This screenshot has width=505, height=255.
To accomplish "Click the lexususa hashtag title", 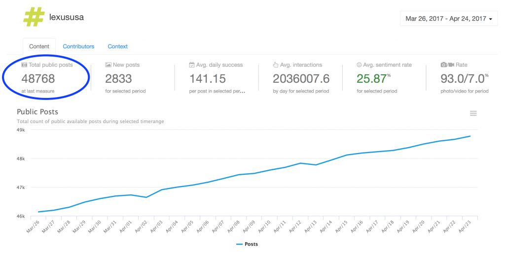I will pos(67,17).
